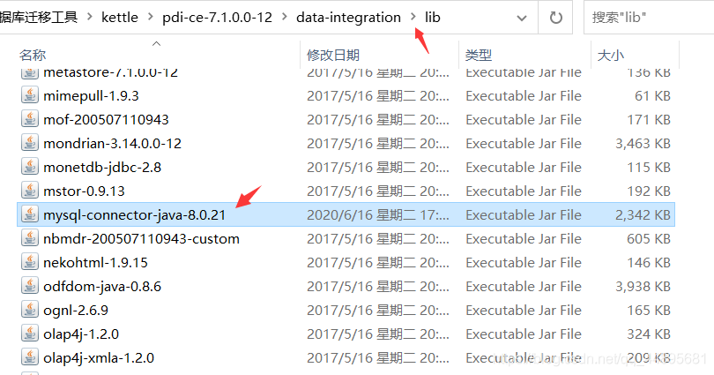
Task: Click the nekohtml-1.9.15 jar icon
Action: (x=30, y=262)
